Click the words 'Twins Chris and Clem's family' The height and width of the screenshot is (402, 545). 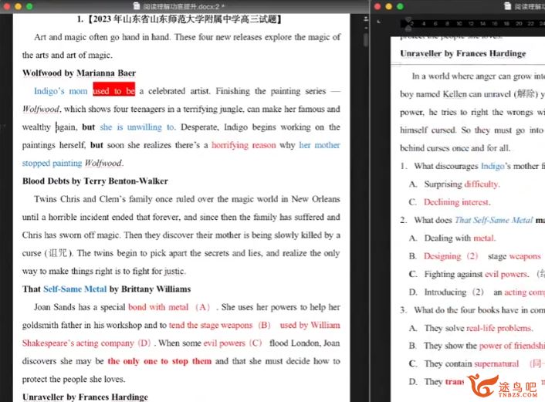[x=93, y=199]
